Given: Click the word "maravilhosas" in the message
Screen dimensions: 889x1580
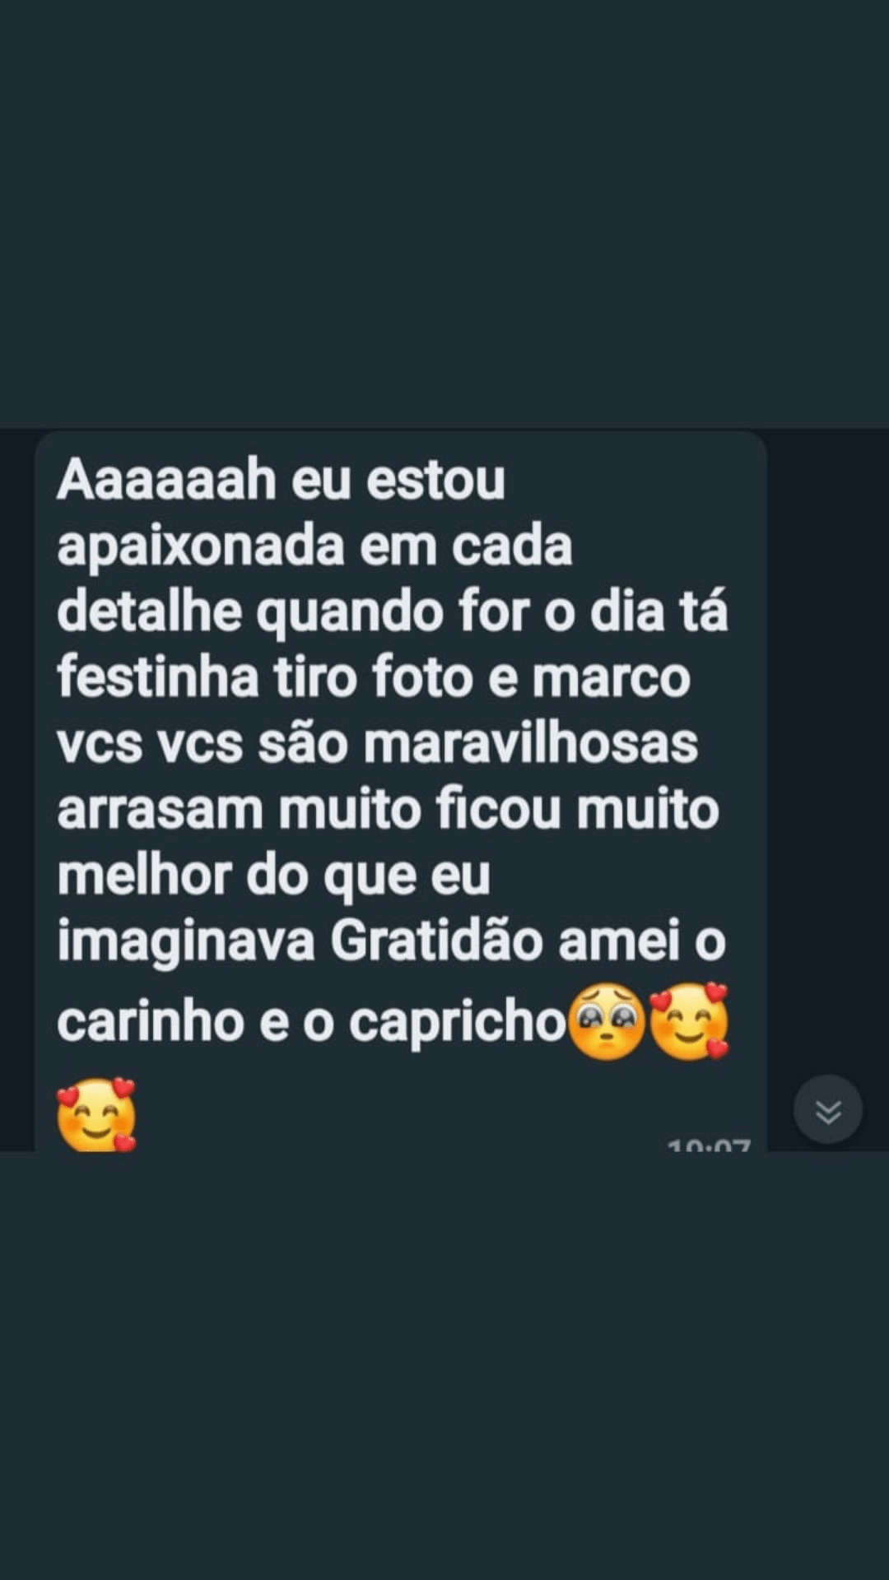Looking at the screenshot, I should [531, 744].
